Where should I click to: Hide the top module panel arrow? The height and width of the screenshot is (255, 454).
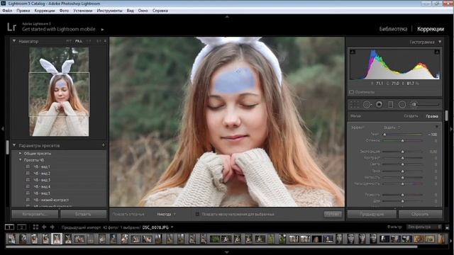point(227,17)
